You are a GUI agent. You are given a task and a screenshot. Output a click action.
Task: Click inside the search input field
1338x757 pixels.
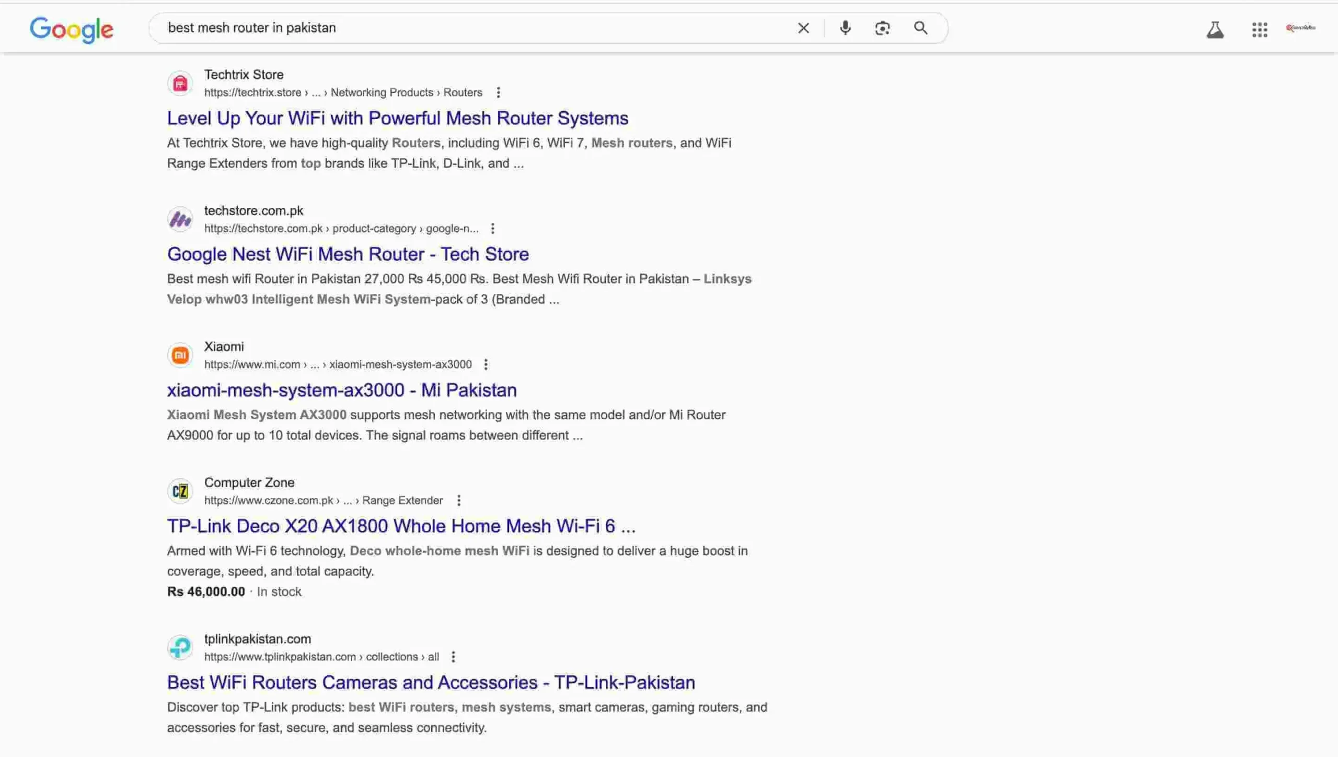tap(470, 28)
